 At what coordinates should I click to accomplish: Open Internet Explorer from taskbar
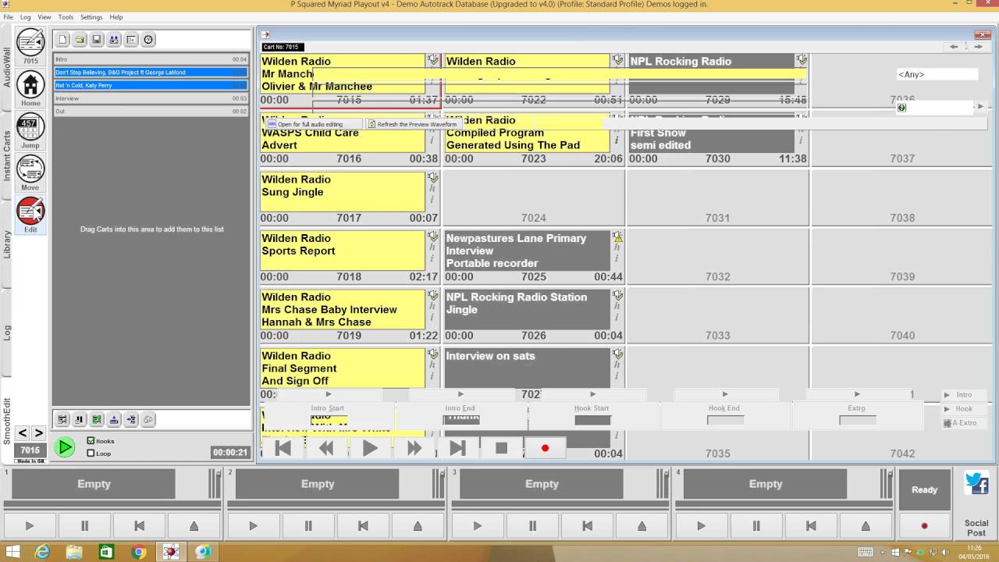click(42, 552)
